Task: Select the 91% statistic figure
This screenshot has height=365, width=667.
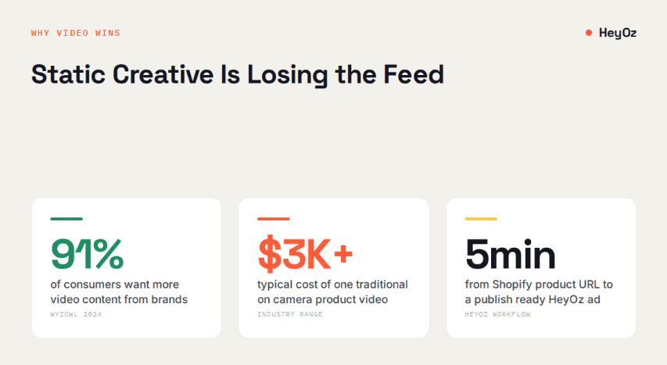Action: point(88,254)
